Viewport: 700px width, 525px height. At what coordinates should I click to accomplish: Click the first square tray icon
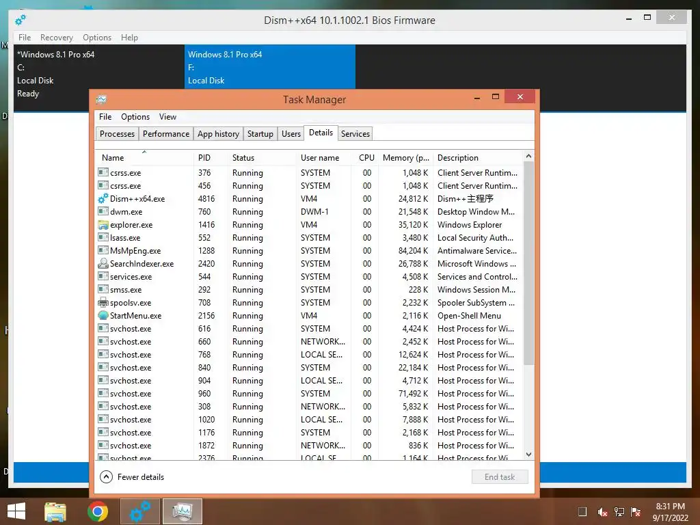click(582, 511)
